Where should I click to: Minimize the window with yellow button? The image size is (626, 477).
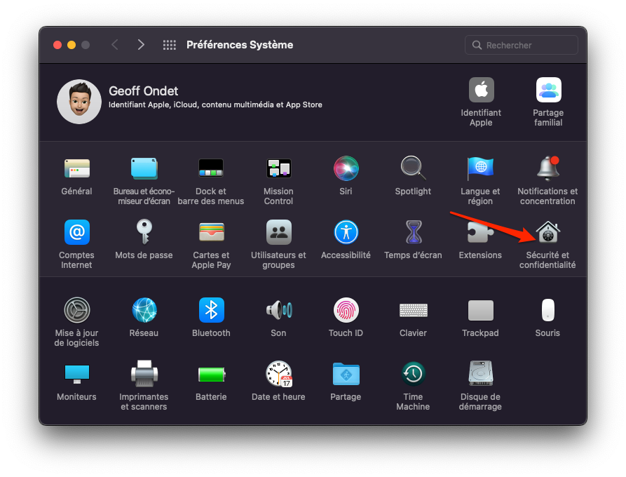tap(72, 45)
